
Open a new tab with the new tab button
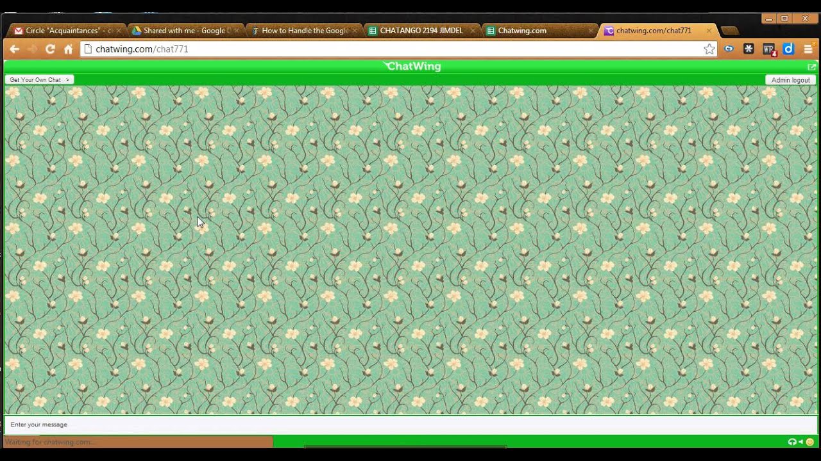click(x=729, y=31)
